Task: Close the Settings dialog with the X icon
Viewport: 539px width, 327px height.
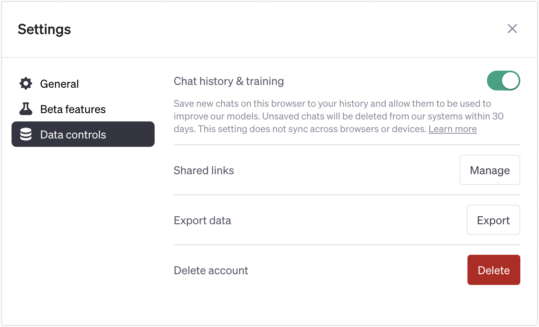Action: point(512,29)
